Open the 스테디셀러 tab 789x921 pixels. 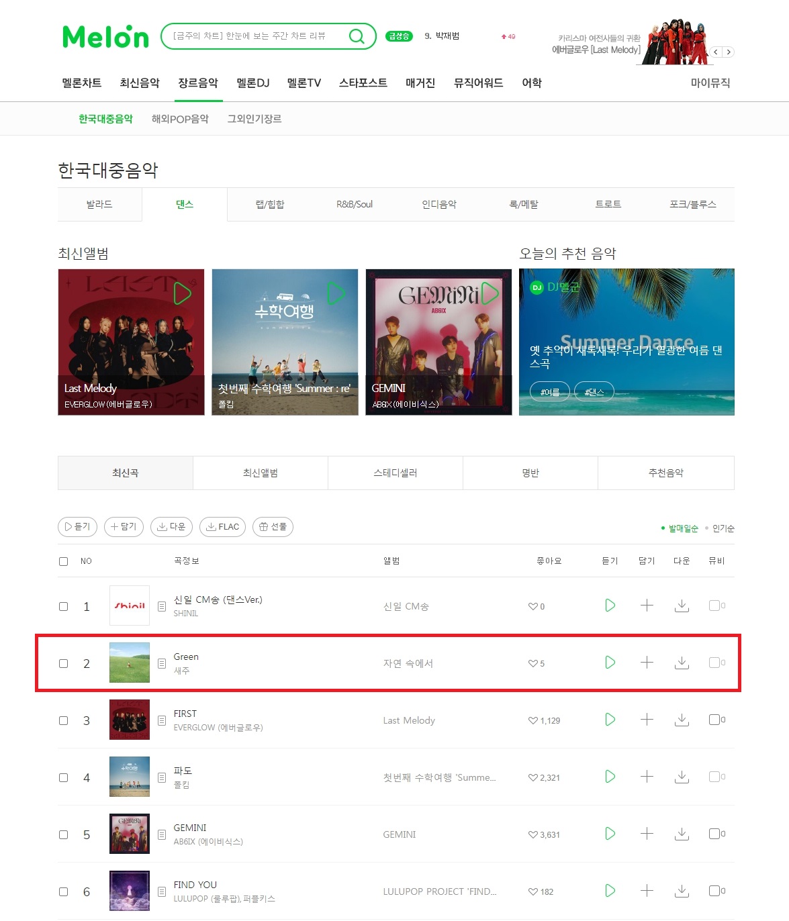click(x=396, y=473)
